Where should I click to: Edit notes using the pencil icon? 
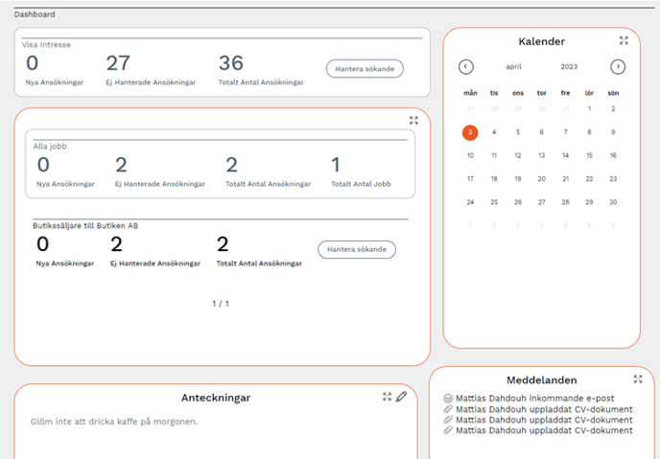402,397
